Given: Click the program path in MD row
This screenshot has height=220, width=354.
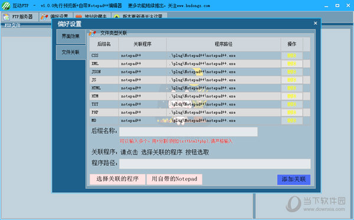Looking at the screenshot, I should 224,120.
